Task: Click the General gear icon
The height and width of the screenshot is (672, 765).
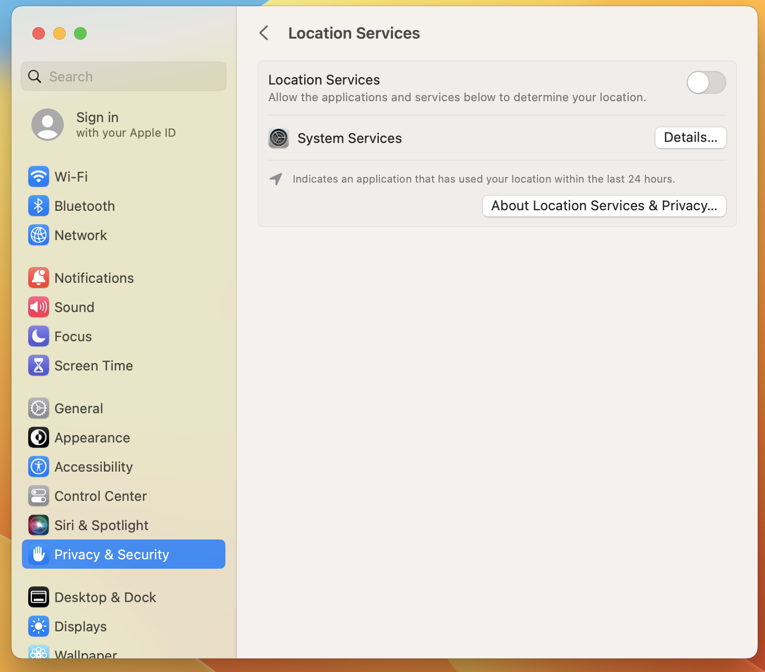Action: 39,409
